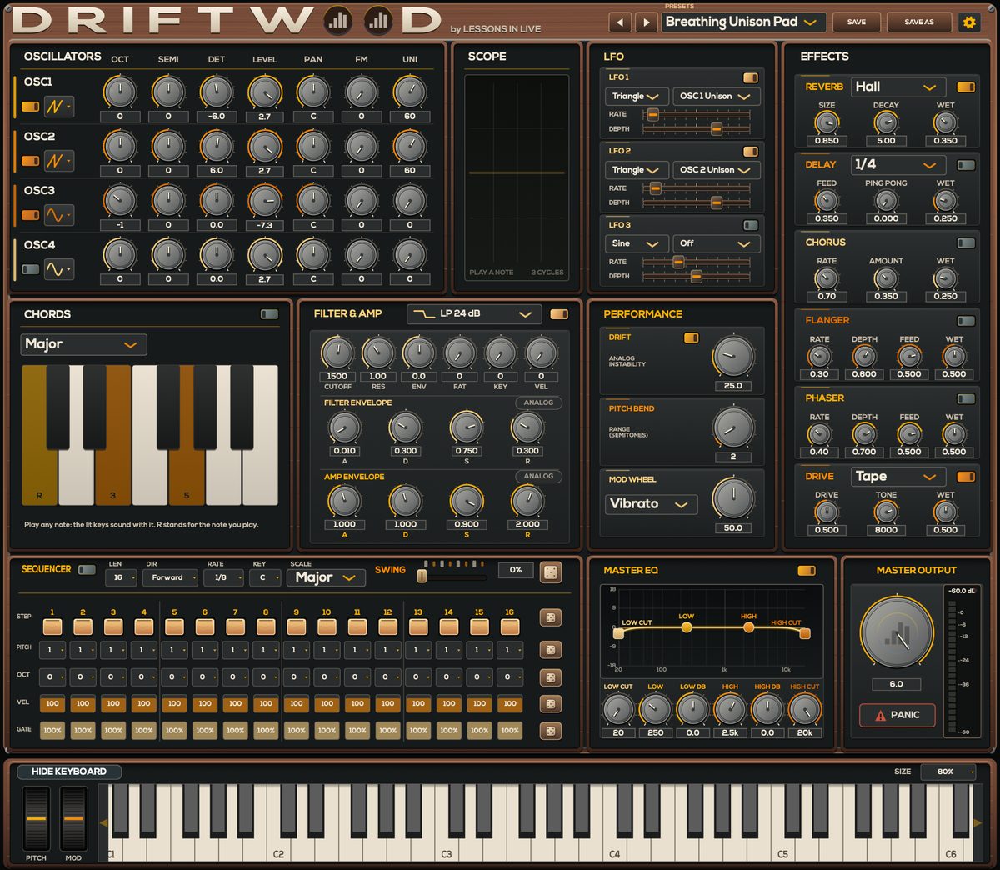Click the Drift analog instability knob
The height and width of the screenshot is (870, 1000).
(733, 356)
